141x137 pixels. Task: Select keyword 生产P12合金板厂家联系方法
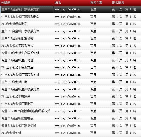click(x=20, y=31)
